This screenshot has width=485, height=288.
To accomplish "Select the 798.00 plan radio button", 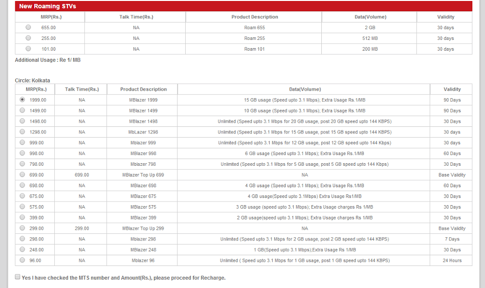I will tap(23, 164).
